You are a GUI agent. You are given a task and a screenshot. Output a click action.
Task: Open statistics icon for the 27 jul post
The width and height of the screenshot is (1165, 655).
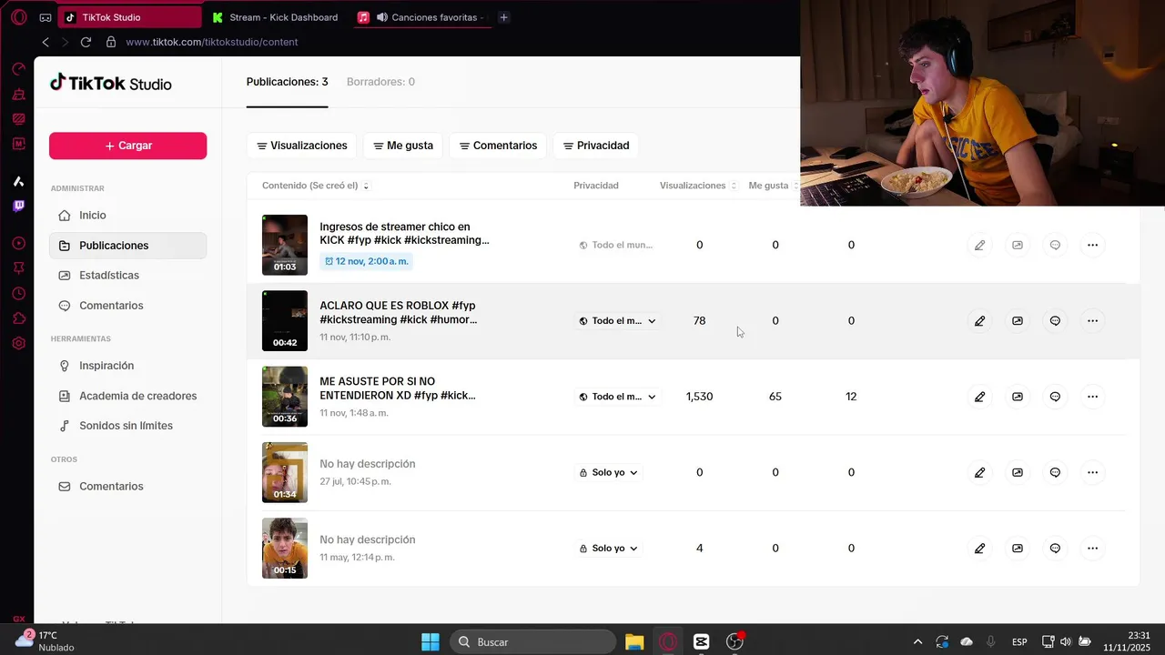pos(1018,472)
